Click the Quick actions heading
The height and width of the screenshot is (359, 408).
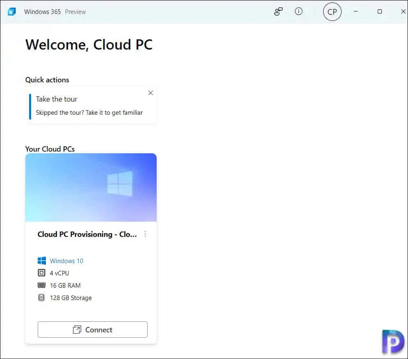[47, 80]
